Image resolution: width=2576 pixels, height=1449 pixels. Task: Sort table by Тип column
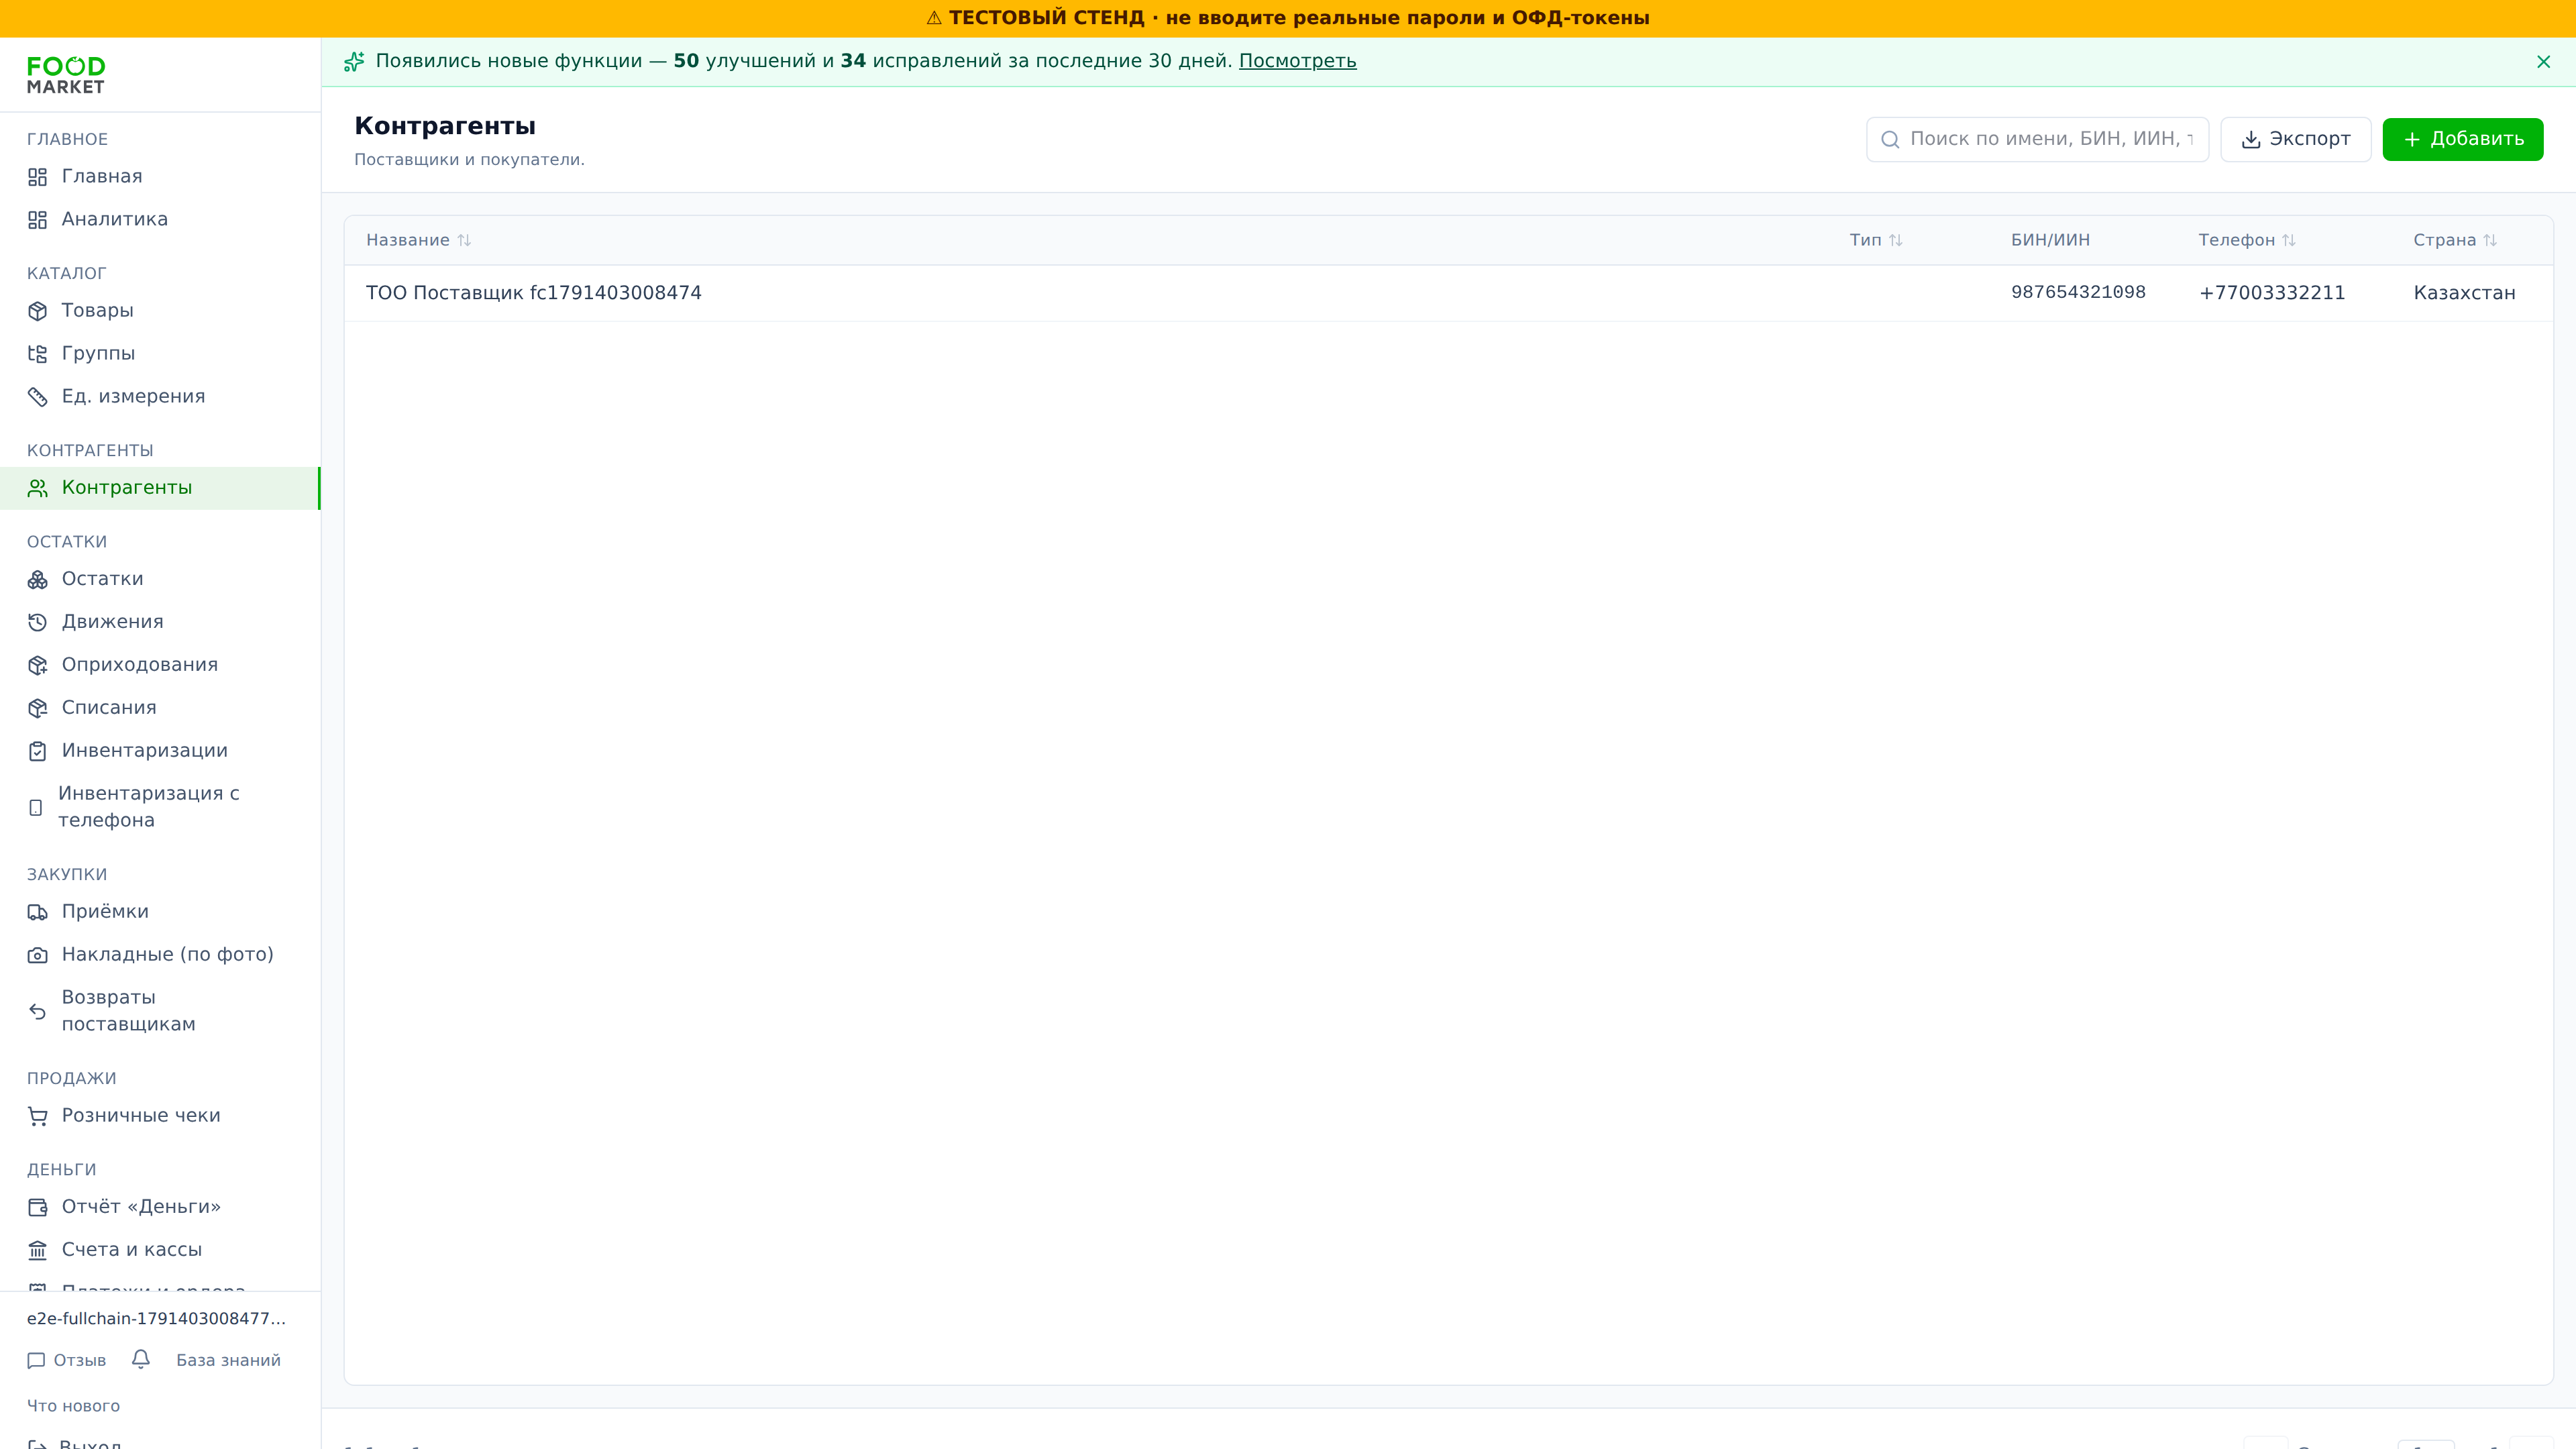tap(1875, 240)
